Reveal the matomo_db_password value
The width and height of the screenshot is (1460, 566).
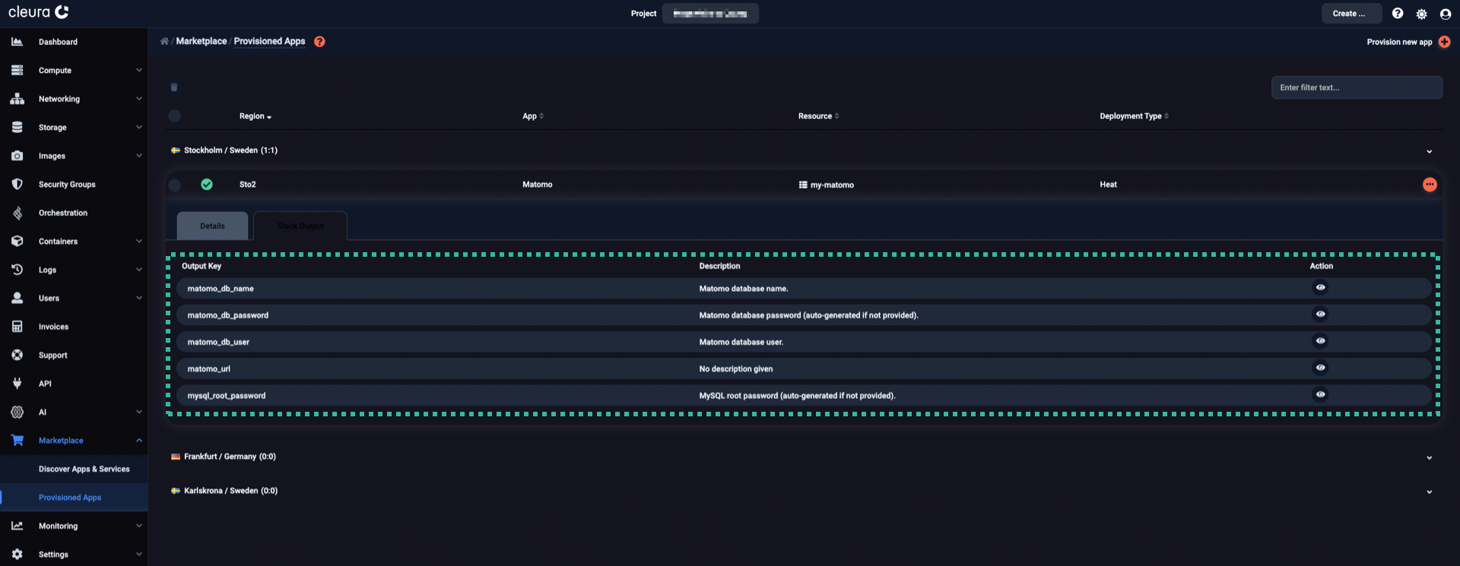(1320, 314)
